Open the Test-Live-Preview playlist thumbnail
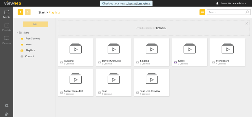Screen dimensions: 252x117 (152, 78)
